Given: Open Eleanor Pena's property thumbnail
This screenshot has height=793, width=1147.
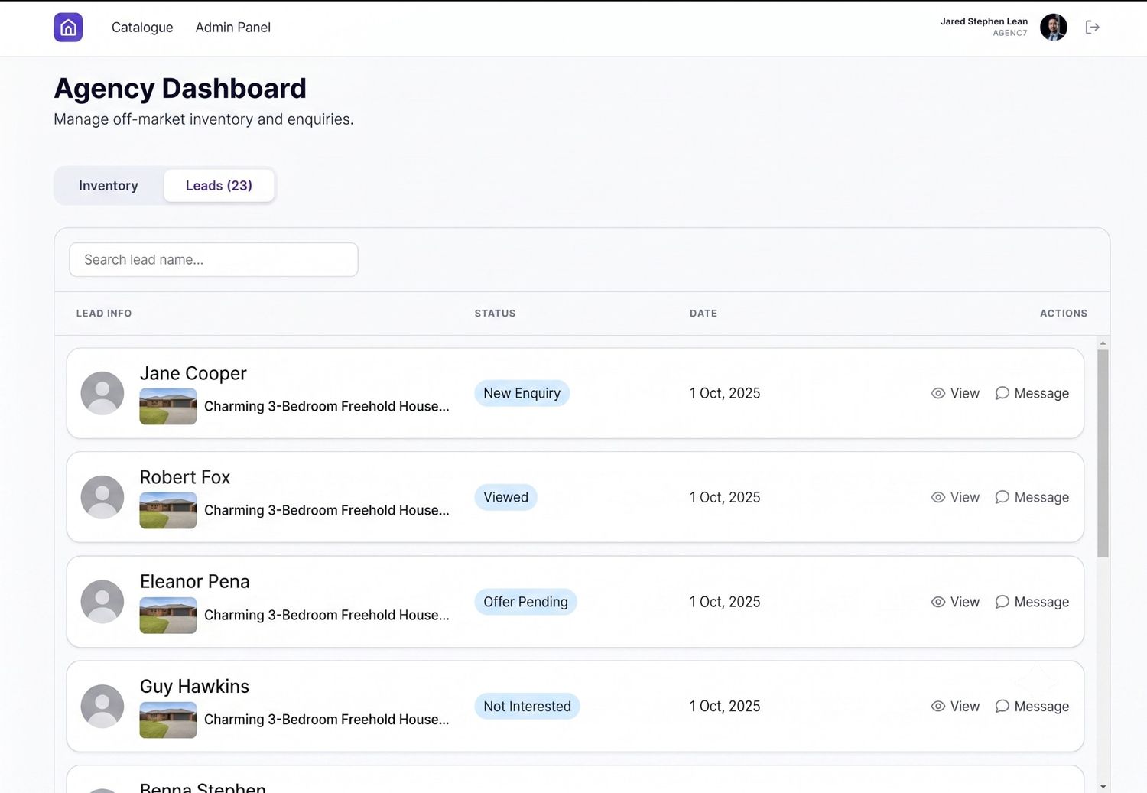Looking at the screenshot, I should [168, 615].
